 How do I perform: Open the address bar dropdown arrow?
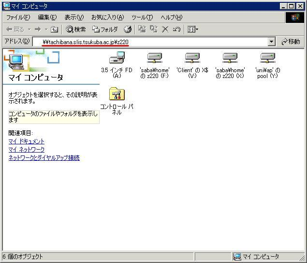(x=271, y=42)
